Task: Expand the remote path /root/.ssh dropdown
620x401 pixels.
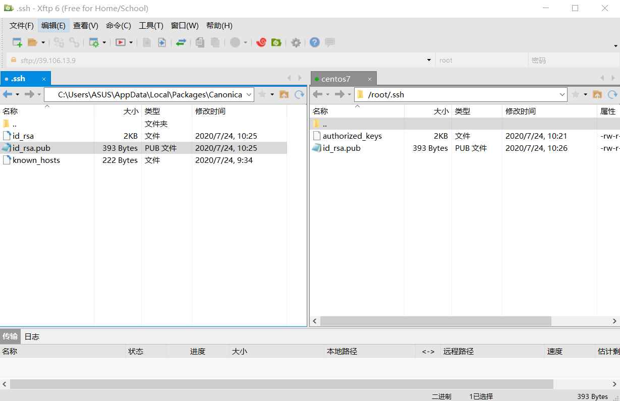Action: click(562, 94)
